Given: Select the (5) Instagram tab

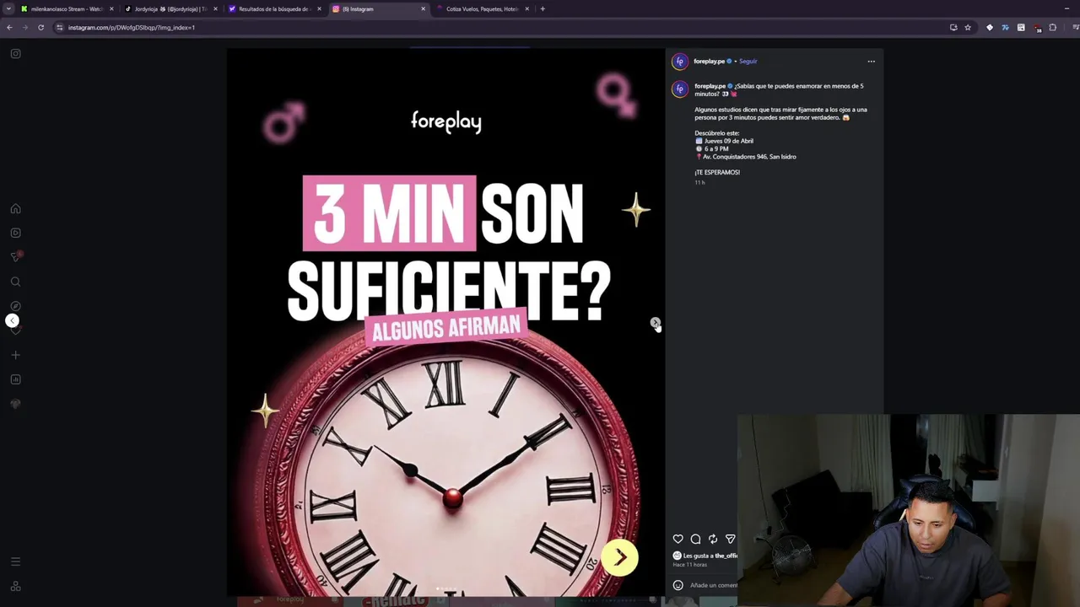Looking at the screenshot, I should point(379,9).
